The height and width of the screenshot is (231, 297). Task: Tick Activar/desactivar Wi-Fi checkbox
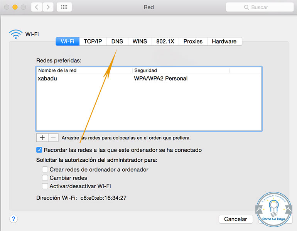click(x=45, y=186)
